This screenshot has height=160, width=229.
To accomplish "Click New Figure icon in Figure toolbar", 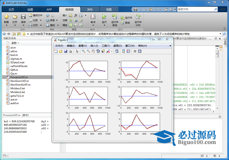I will click(x=56, y=51).
